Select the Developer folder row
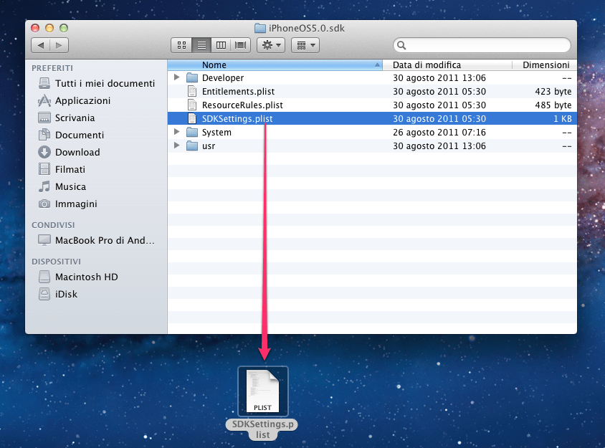This screenshot has width=605, height=448. click(372, 78)
